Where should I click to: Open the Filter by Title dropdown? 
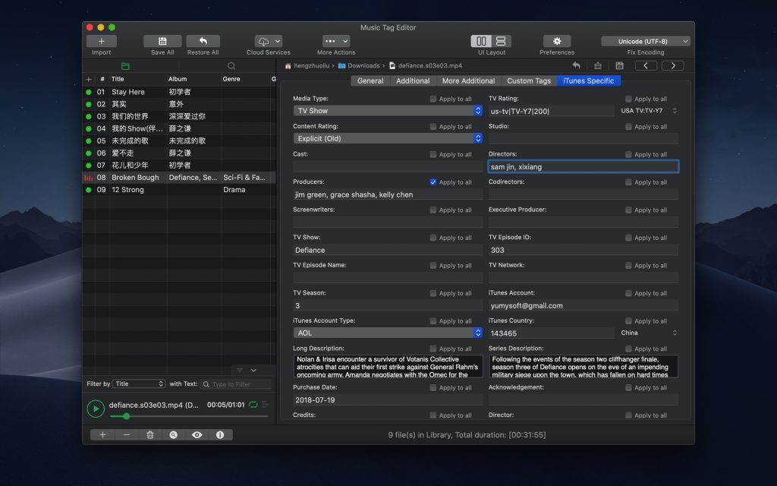(138, 383)
